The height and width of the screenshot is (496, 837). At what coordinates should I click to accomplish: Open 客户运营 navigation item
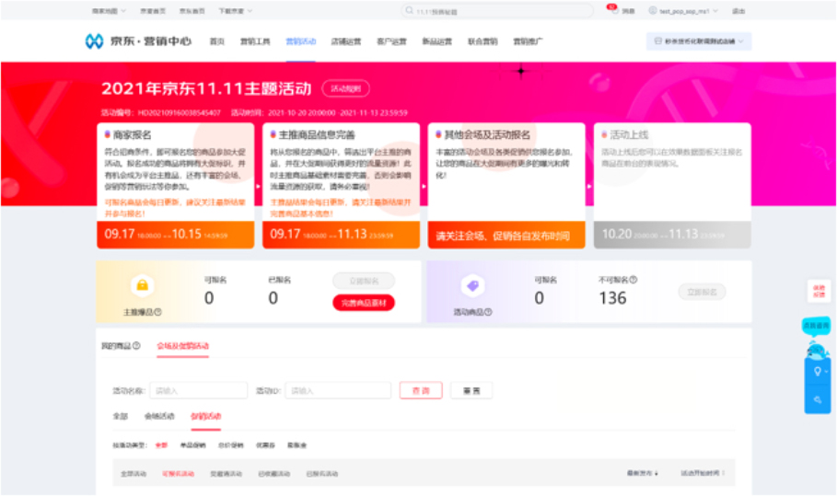coord(392,41)
